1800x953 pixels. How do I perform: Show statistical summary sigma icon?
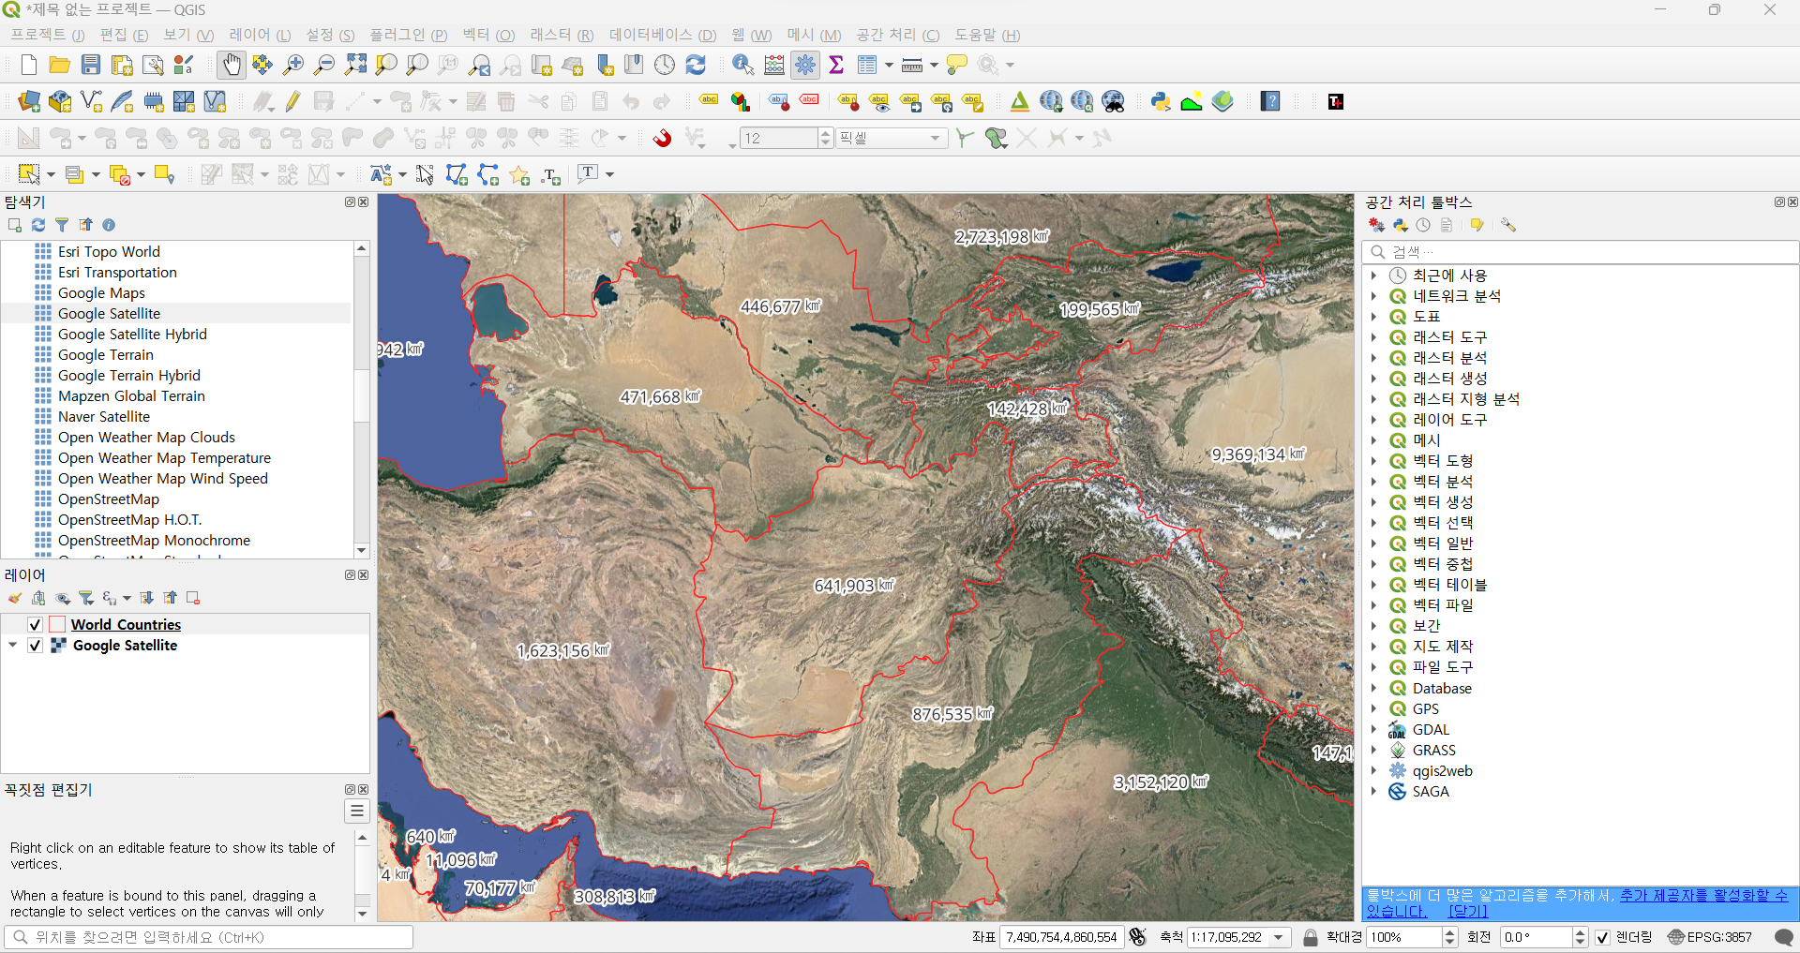pyautogui.click(x=836, y=65)
